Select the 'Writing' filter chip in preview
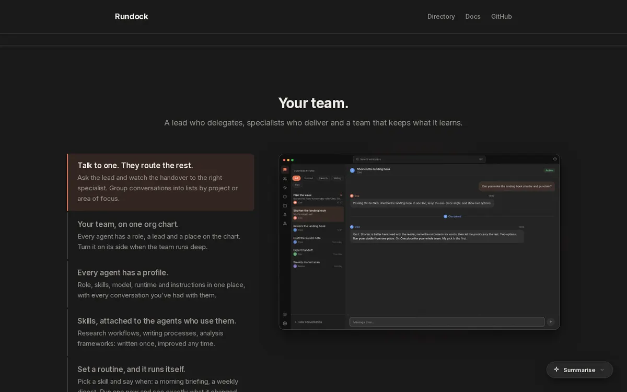Screen dimensions: 627x392 click(338, 178)
